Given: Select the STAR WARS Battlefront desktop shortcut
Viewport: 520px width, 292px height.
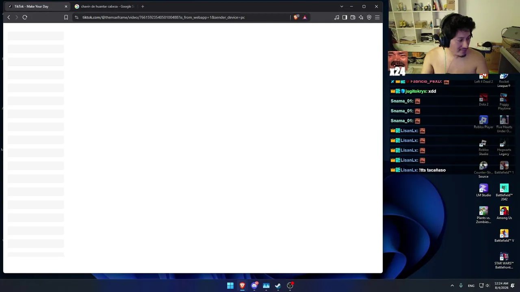Looking at the screenshot, I should tap(504, 261).
